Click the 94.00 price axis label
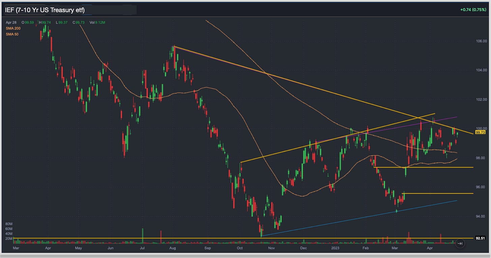This screenshot has height=258, width=491. (x=480, y=216)
